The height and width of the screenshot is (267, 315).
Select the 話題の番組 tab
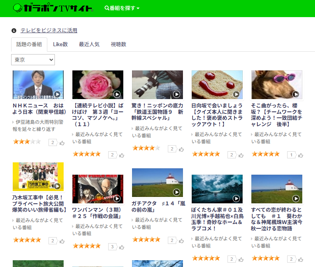tap(29, 44)
